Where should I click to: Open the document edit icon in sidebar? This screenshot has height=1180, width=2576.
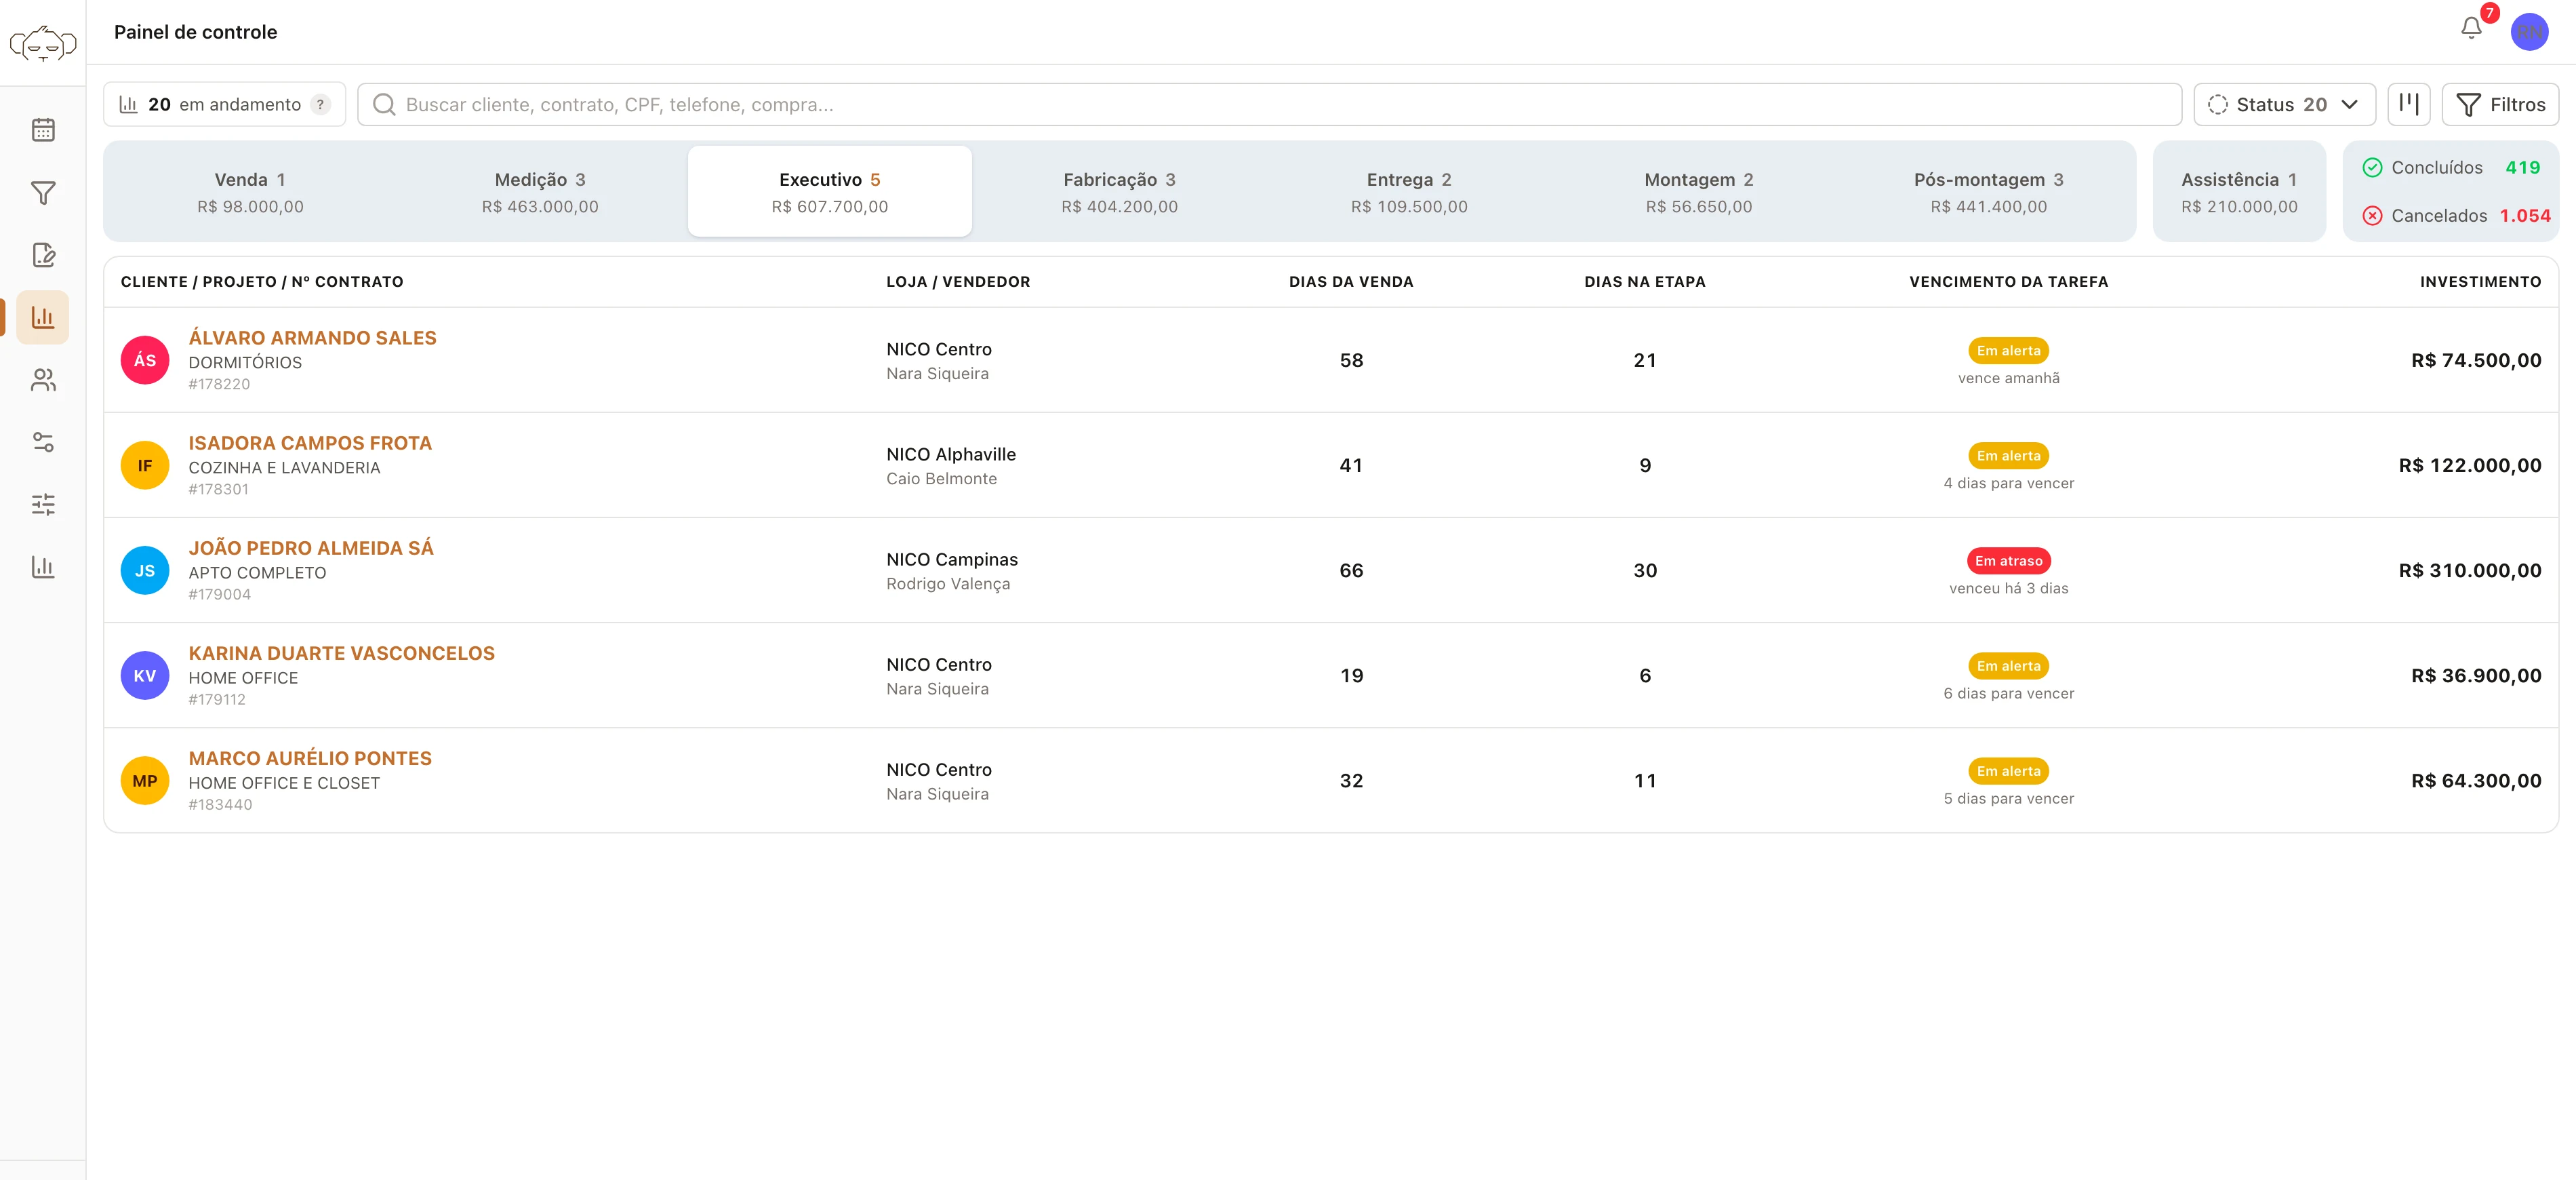click(x=43, y=255)
